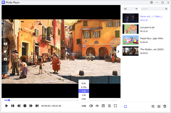Take a snapshot with camera icon

click(5, 59)
